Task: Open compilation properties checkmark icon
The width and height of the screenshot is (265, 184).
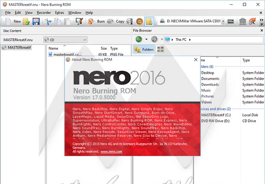Action: [79, 21]
